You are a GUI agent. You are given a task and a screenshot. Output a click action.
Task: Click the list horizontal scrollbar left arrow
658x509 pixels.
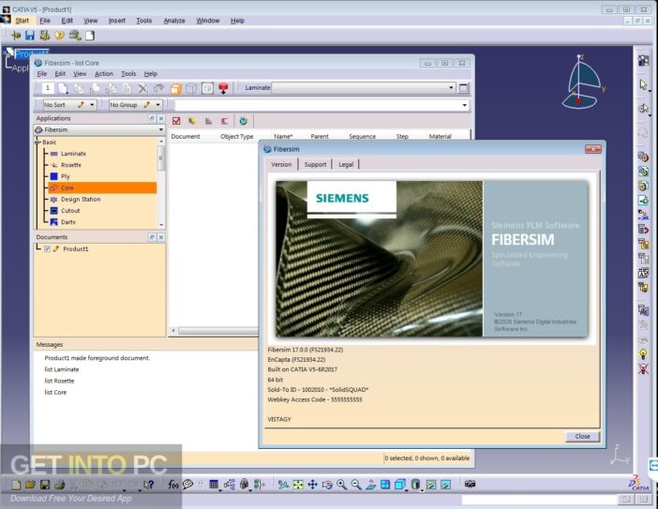(x=172, y=331)
